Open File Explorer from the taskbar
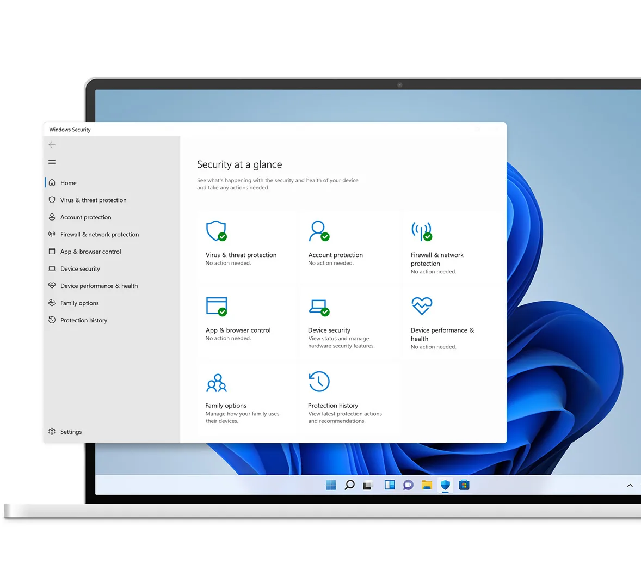The height and width of the screenshot is (588, 641). (427, 485)
